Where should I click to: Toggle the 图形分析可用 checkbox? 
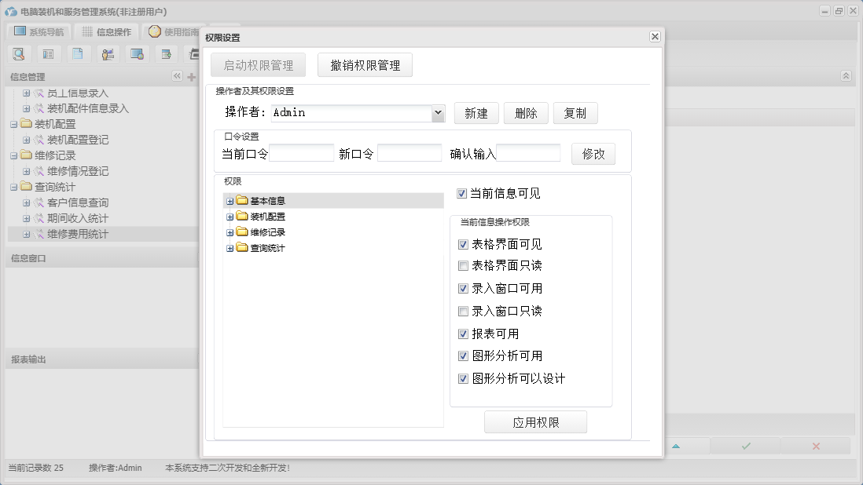click(464, 356)
